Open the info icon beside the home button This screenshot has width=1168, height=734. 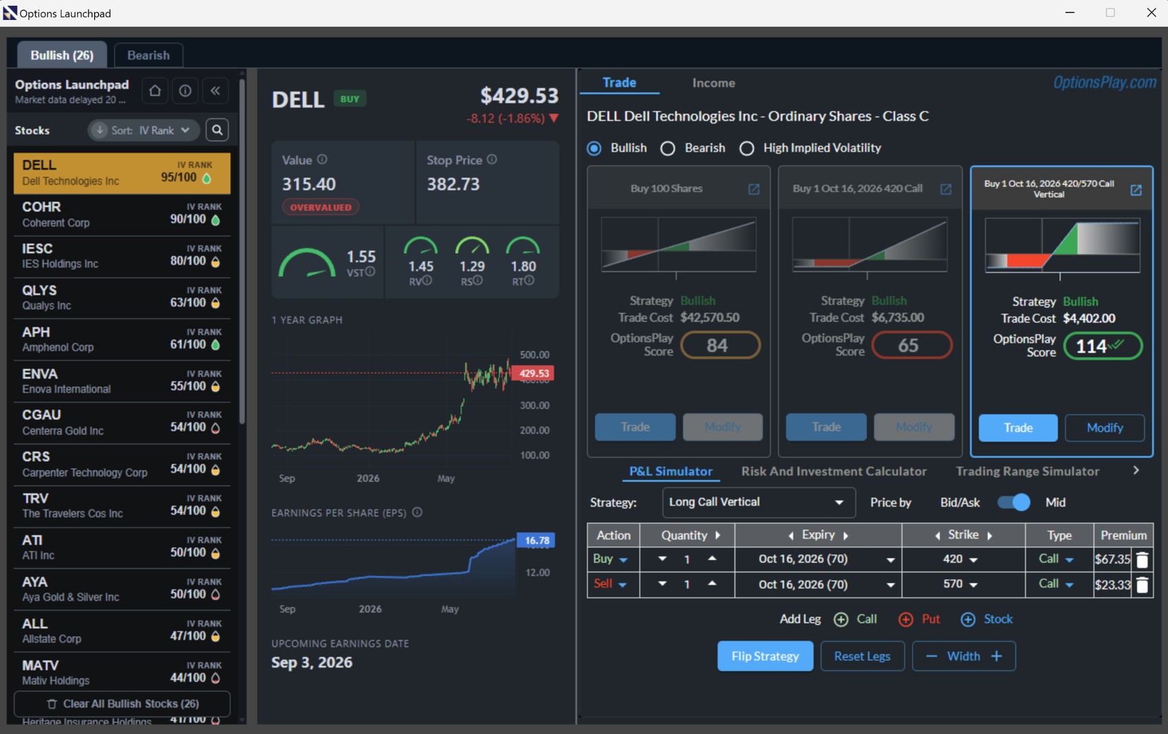[185, 91]
